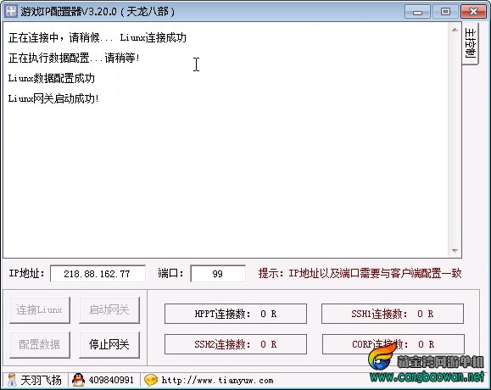
Task: Click the log scrollbar down arrow
Action: [x=455, y=250]
